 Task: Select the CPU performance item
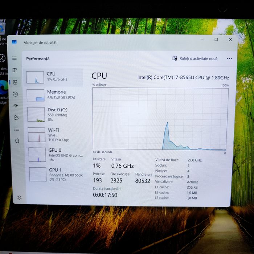53,77
